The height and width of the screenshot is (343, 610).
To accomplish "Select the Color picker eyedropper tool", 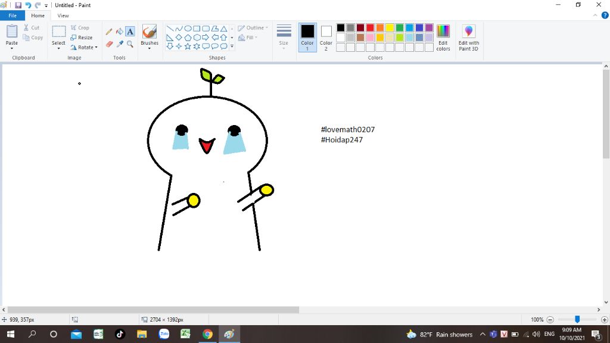I will (x=119, y=44).
